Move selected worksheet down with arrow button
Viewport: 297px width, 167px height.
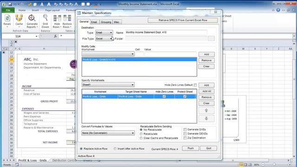click(x=206, y=119)
